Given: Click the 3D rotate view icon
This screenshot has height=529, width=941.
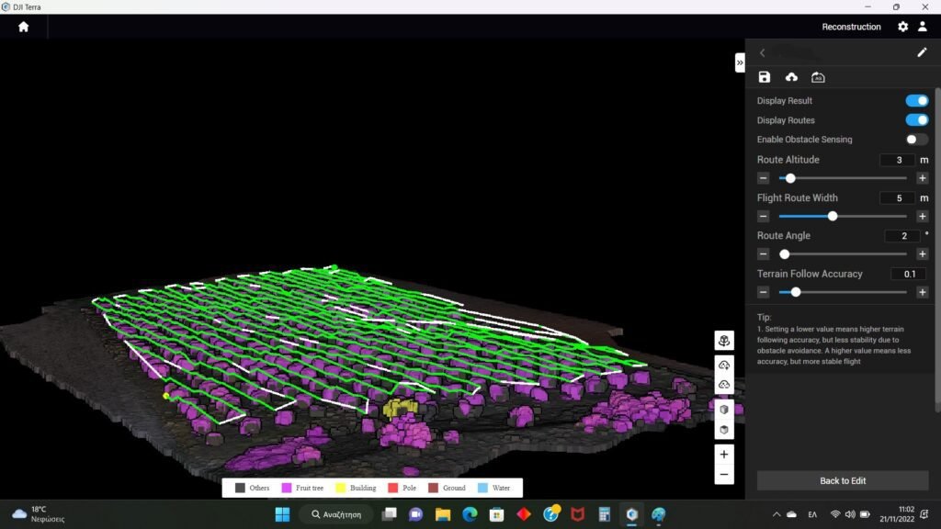Looking at the screenshot, I should point(724,341).
